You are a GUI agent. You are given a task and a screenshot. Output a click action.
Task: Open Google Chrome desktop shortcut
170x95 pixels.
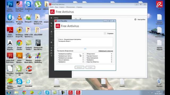tap(19, 45)
